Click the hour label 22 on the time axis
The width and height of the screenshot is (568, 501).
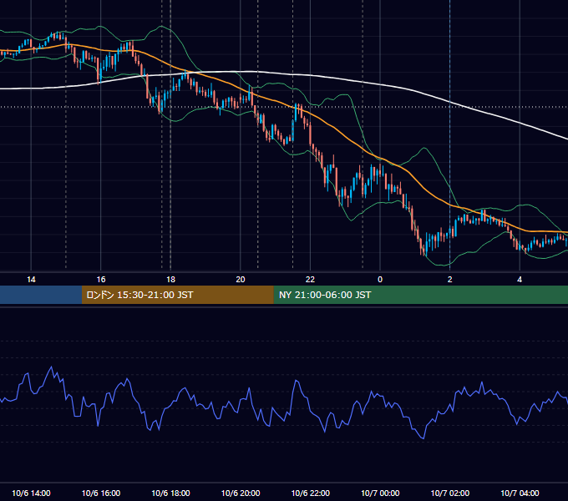[x=310, y=280]
